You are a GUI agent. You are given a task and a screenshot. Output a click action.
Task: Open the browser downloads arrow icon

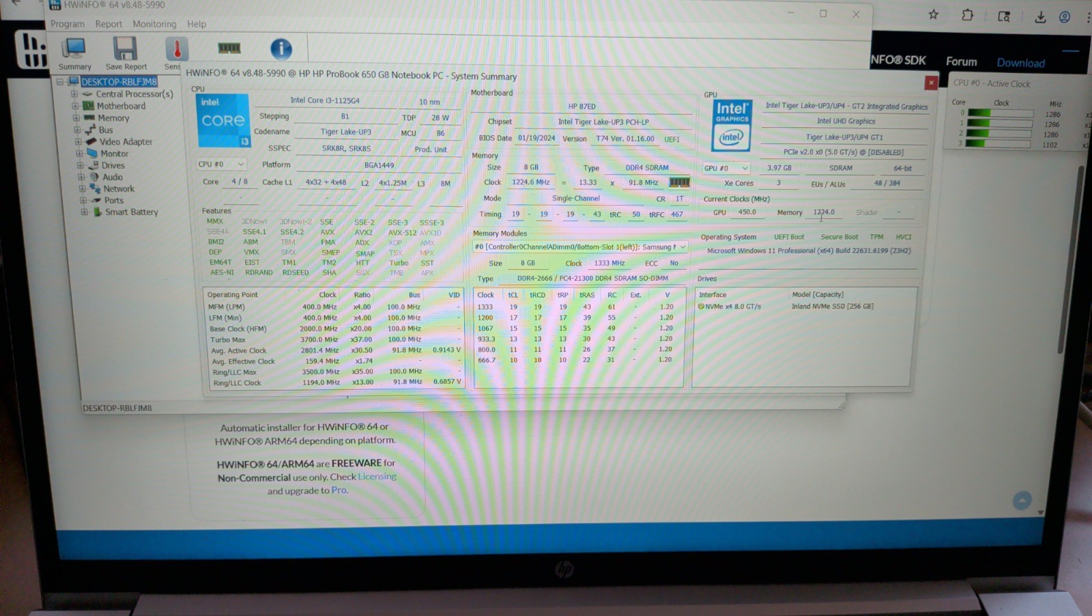[1040, 17]
